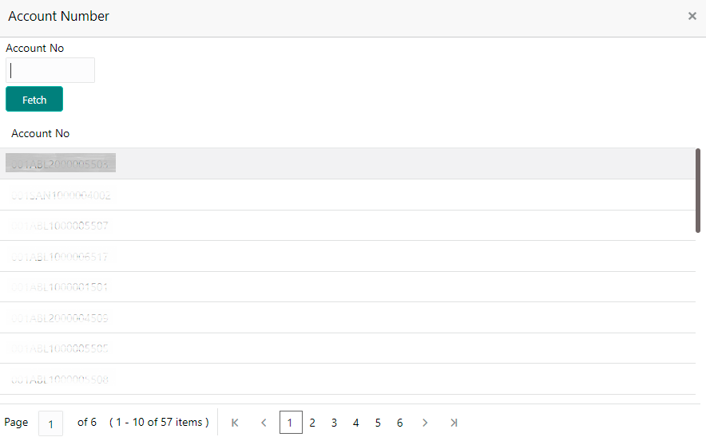Click the vertical scrollbar of the list

pyautogui.click(x=698, y=191)
